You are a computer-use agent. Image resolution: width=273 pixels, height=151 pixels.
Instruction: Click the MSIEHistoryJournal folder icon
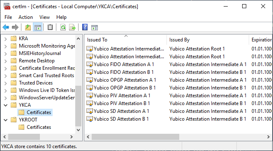click(x=14, y=53)
